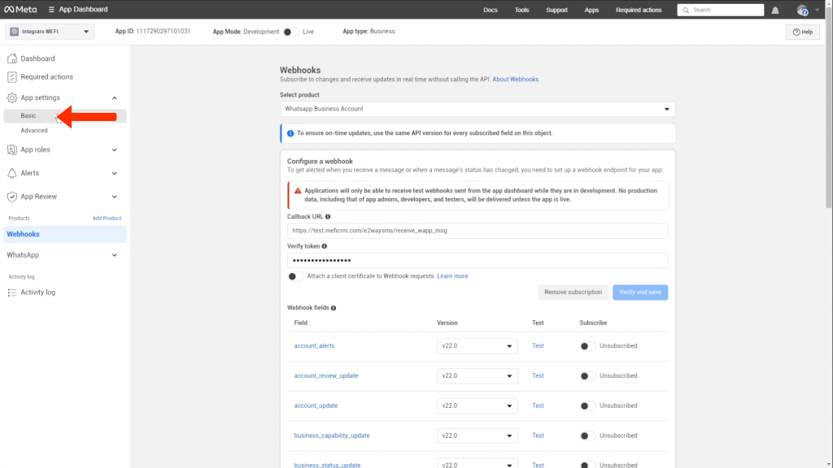Click the Verify token info icon
The image size is (833, 468).
tap(324, 246)
